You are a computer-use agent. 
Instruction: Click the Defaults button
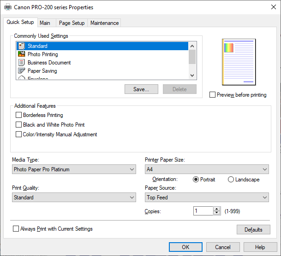pos(253,230)
